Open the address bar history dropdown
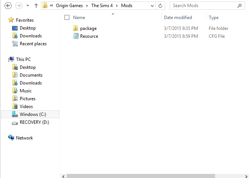Screen dimensions: 249x178 click(x=152, y=6)
